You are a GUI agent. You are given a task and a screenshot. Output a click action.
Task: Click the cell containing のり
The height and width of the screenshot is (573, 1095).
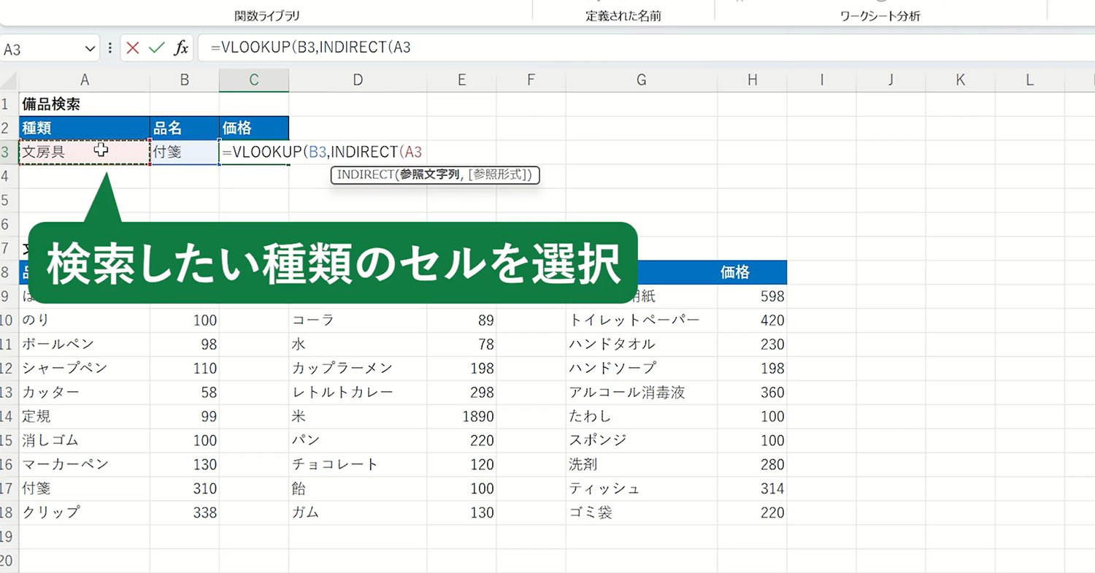[85, 320]
